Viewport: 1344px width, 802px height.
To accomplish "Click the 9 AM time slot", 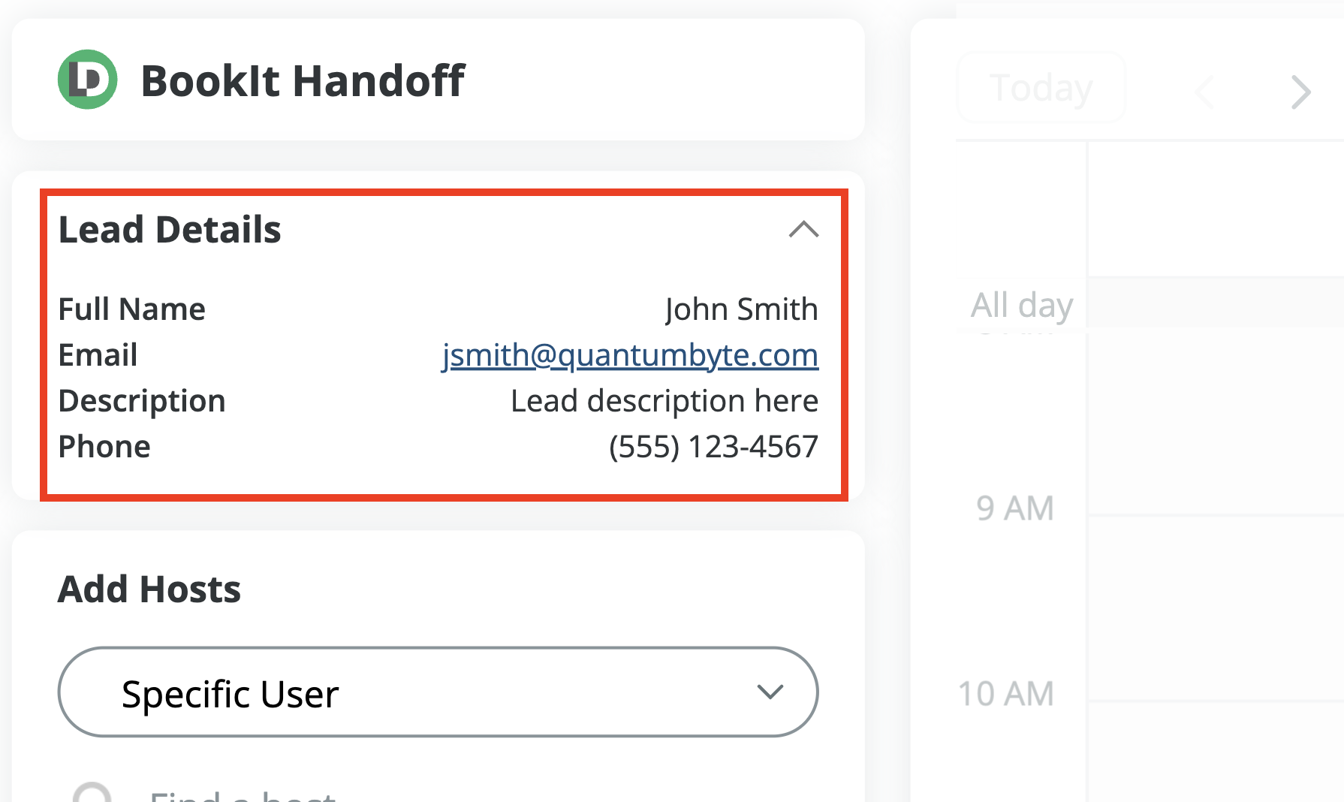I will [x=1016, y=508].
